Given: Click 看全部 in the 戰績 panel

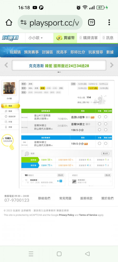Looking at the screenshot, I should click(105, 153).
